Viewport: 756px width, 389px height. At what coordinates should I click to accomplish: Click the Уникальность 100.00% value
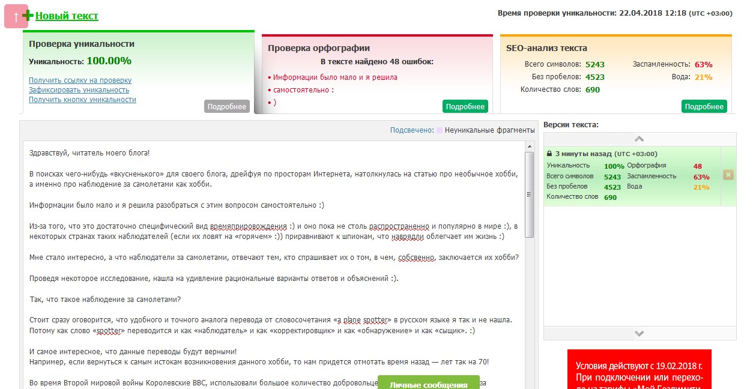109,61
